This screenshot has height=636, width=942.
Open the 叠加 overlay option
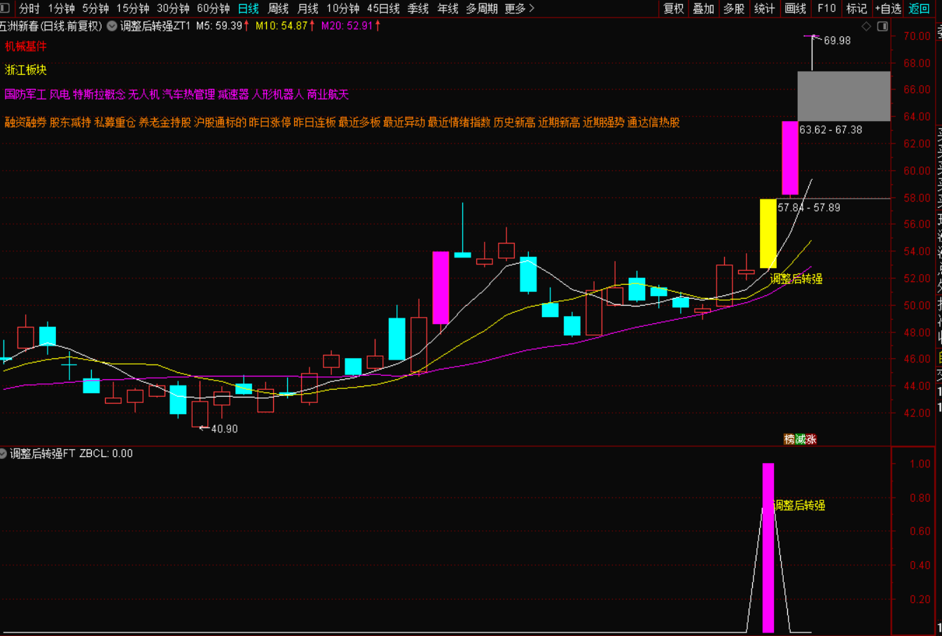(703, 8)
